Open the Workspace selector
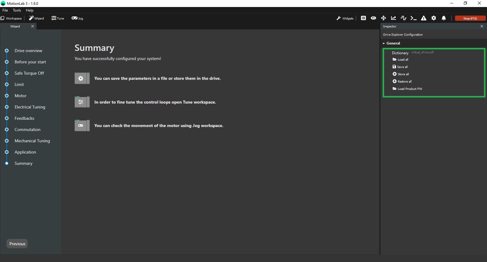The width and height of the screenshot is (487, 262). [x=11, y=18]
